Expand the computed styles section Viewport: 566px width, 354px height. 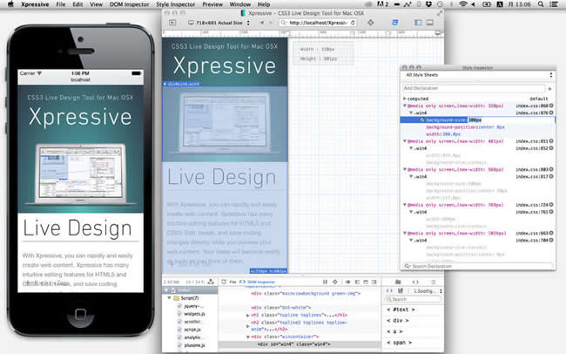click(405, 99)
